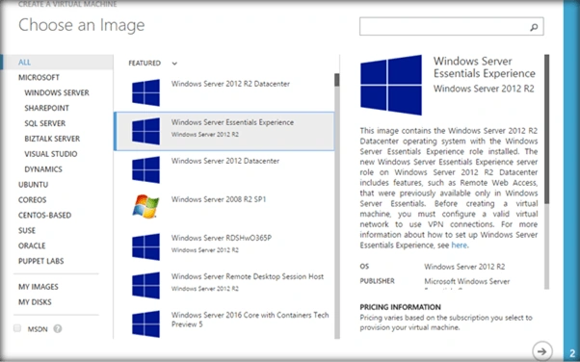
Task: Filter by BIZTALK SERVER images
Action: [x=52, y=139]
